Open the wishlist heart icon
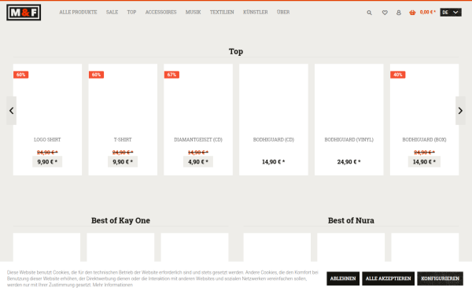Viewport: 472px width, 295px height. click(x=385, y=13)
